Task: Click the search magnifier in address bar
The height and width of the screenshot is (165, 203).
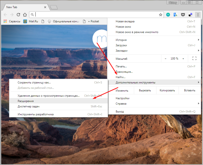Action: [32, 14]
